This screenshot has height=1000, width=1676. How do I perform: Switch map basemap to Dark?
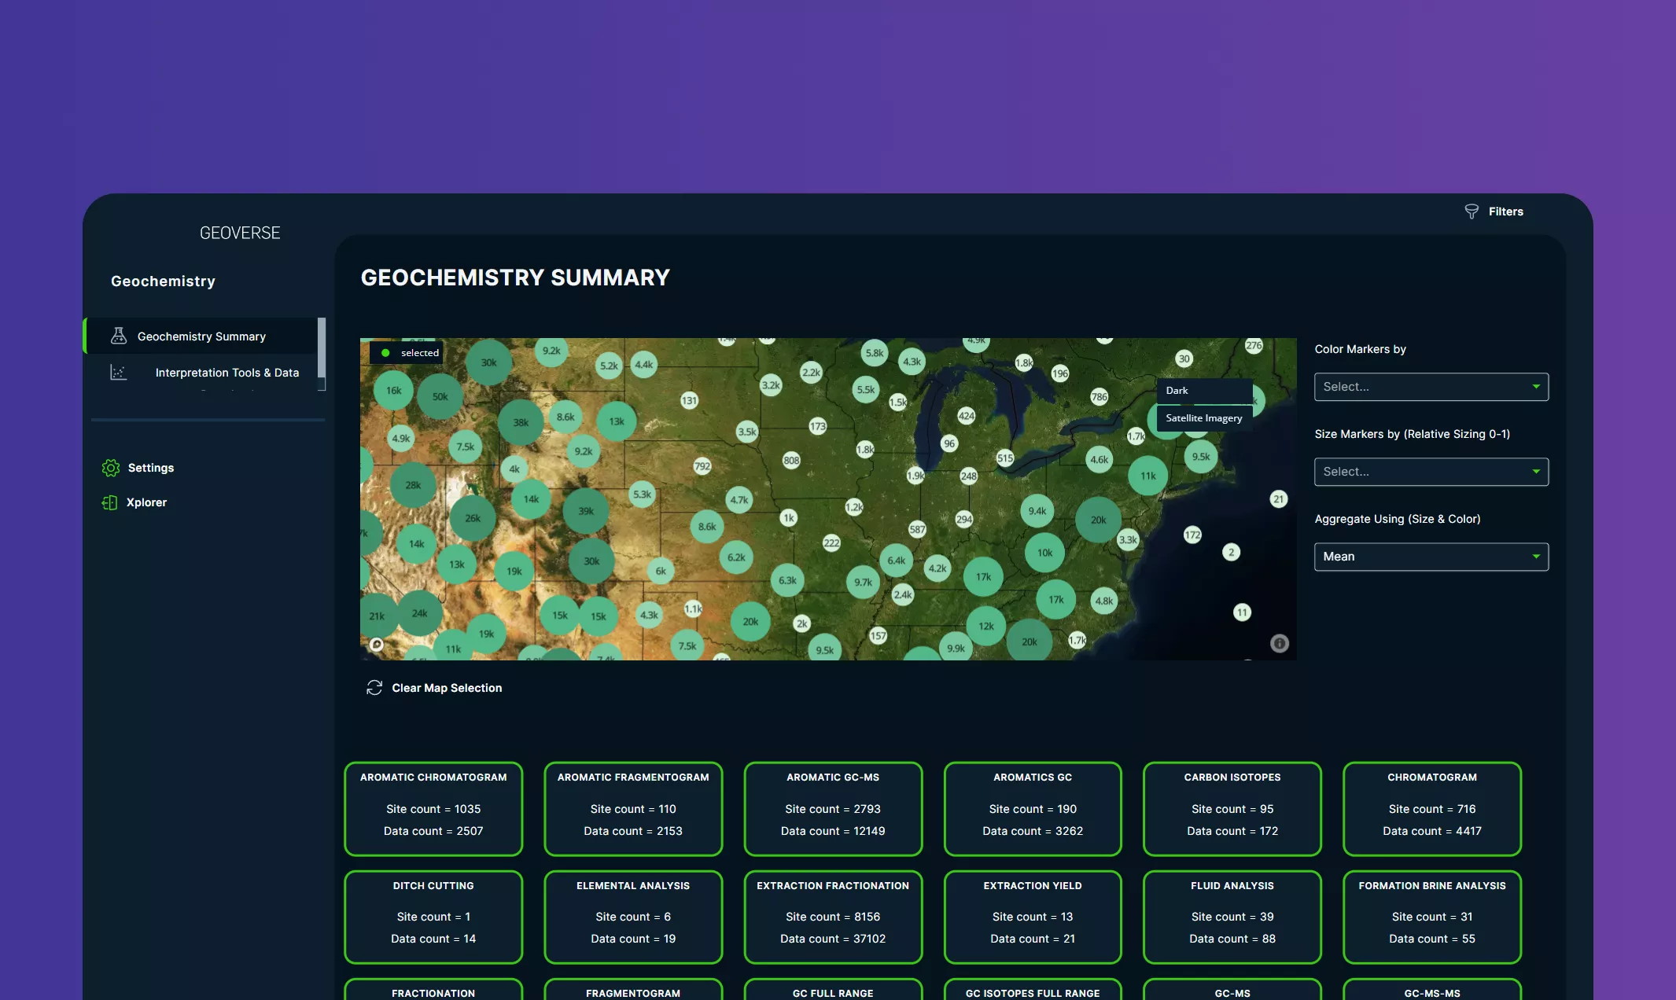click(1203, 391)
